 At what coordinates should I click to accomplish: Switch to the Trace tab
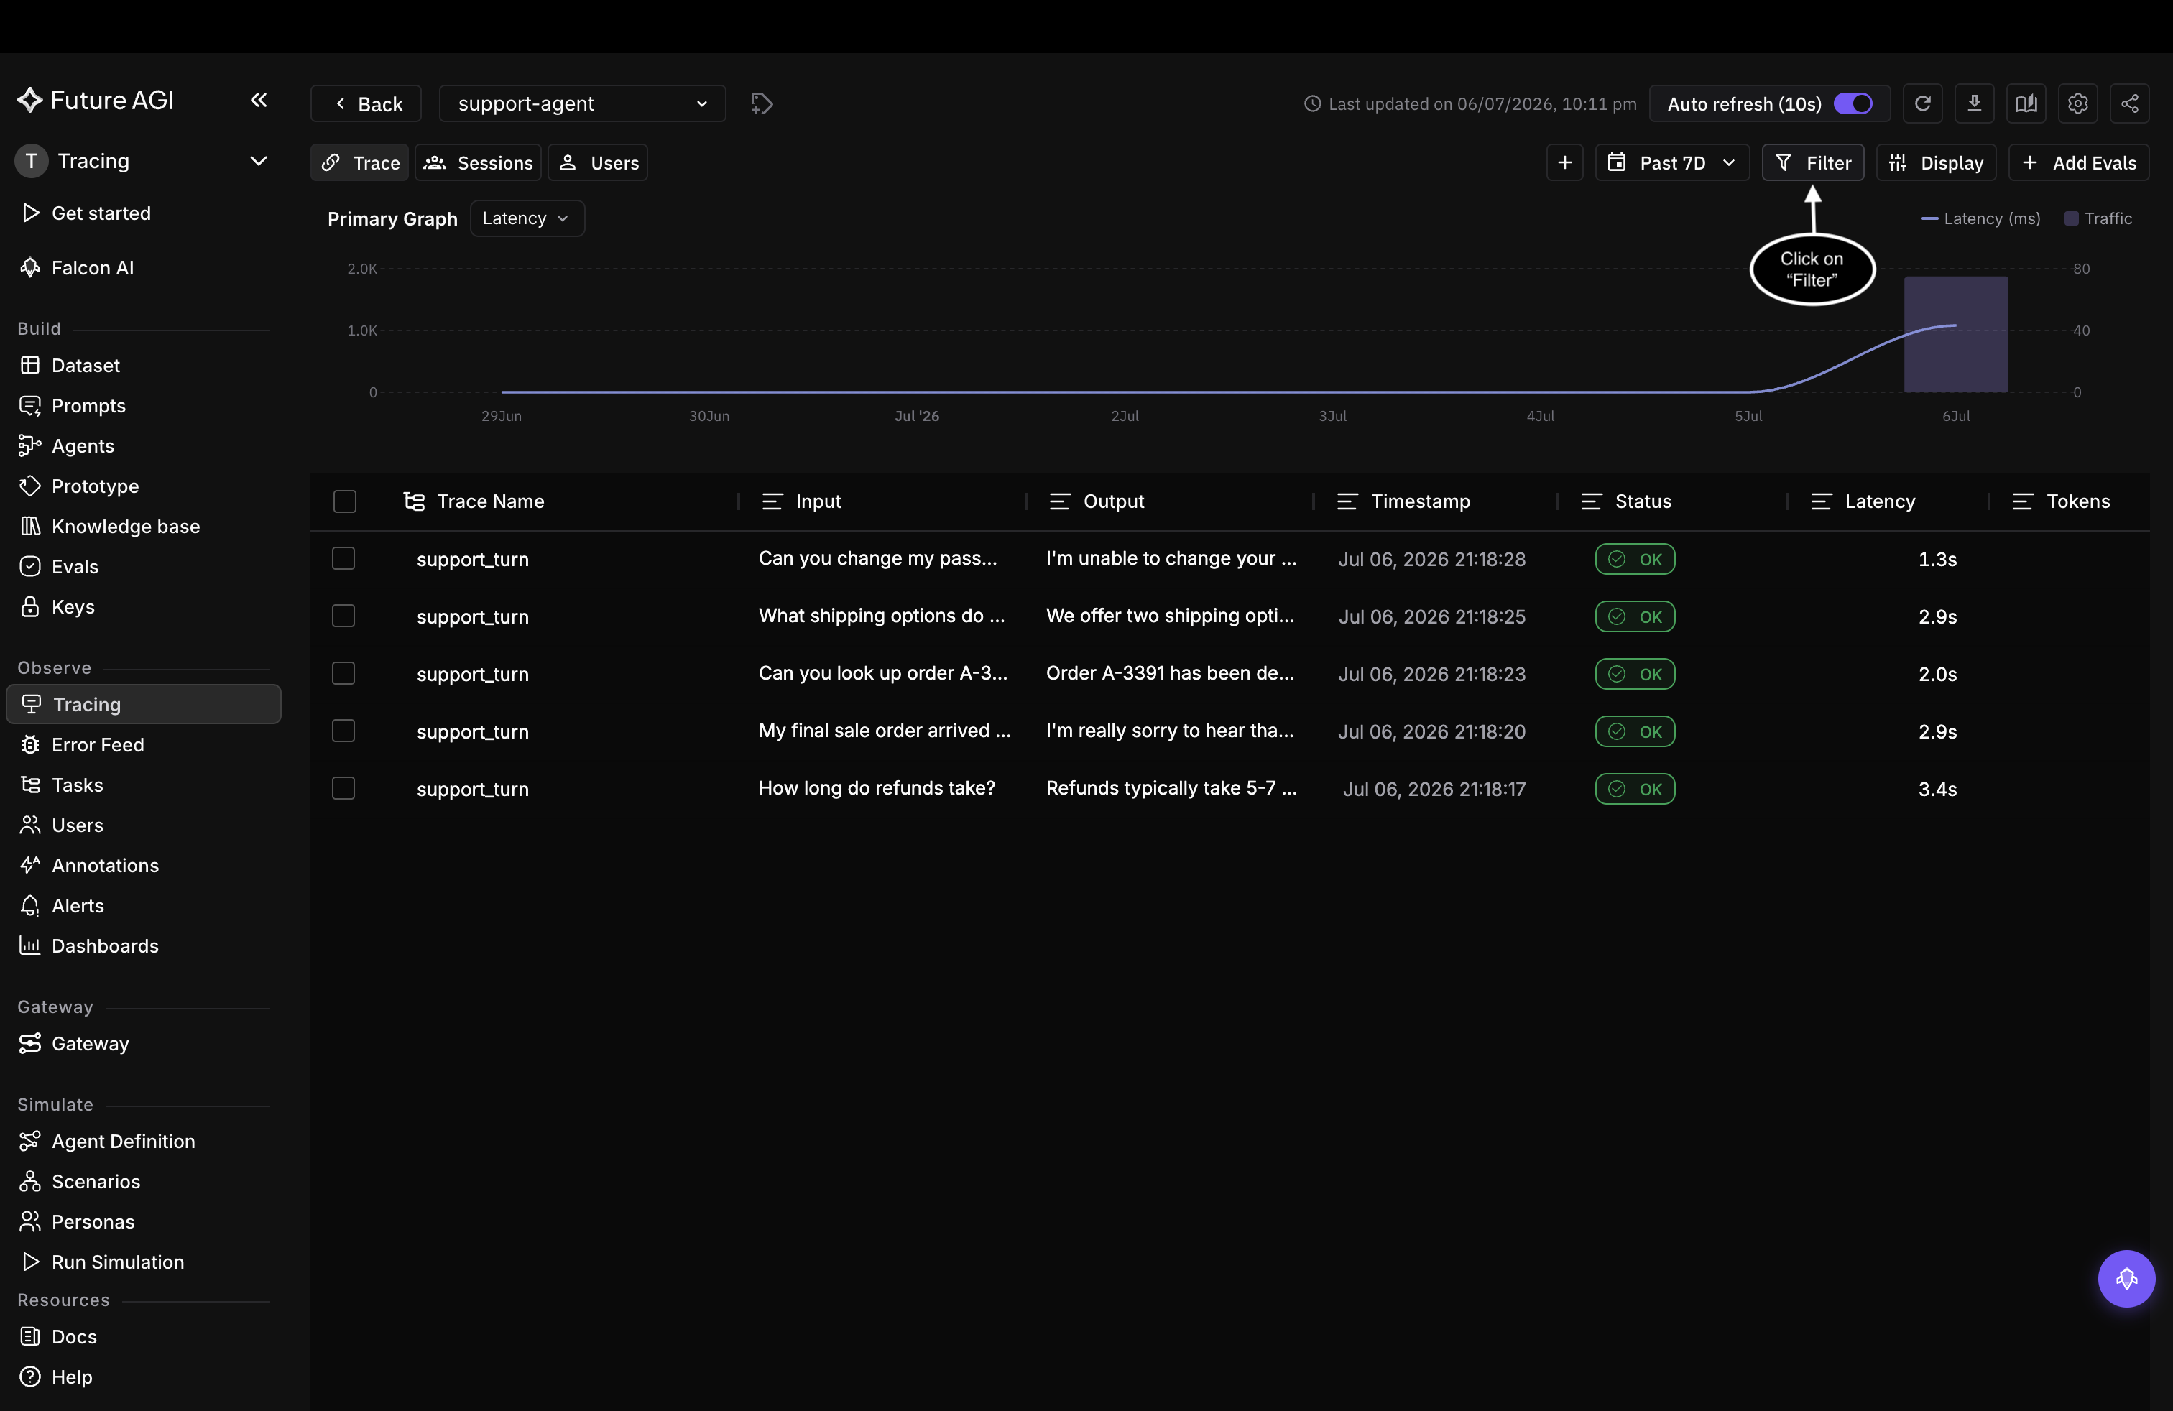360,162
